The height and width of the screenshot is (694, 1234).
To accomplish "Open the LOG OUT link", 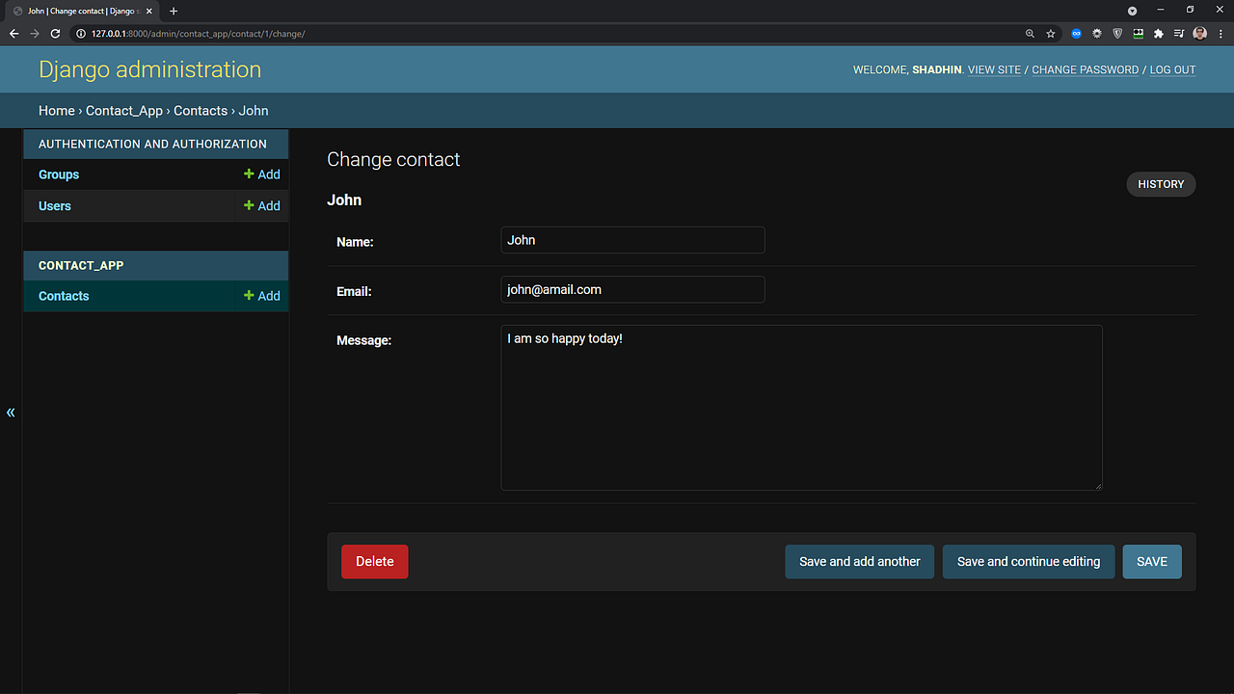I will pyautogui.click(x=1172, y=69).
